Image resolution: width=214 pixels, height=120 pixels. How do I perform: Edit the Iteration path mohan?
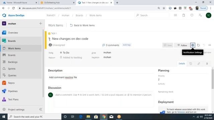click(107, 57)
